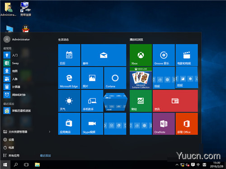This screenshot has width=226, height=169.
Task: Open the 电影和电视 (Movies & TV) tile
Action: pyautogui.click(x=187, y=55)
